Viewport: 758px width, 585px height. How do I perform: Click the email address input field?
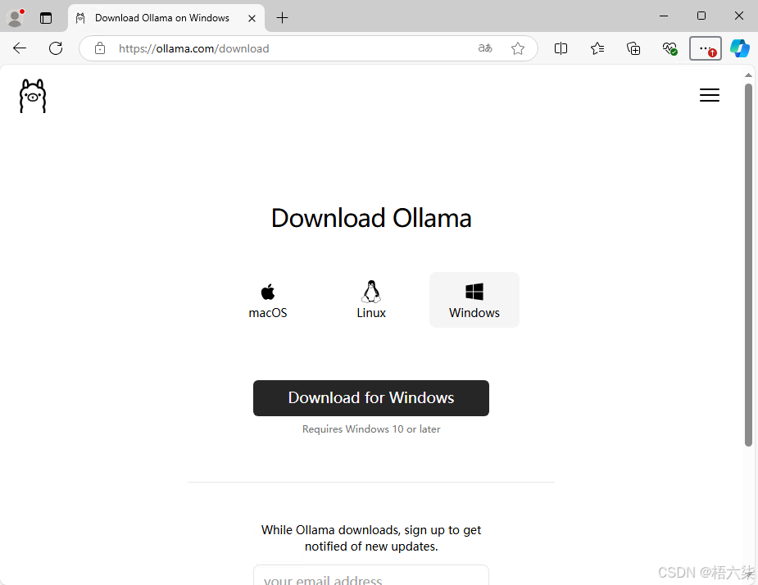pos(370,575)
